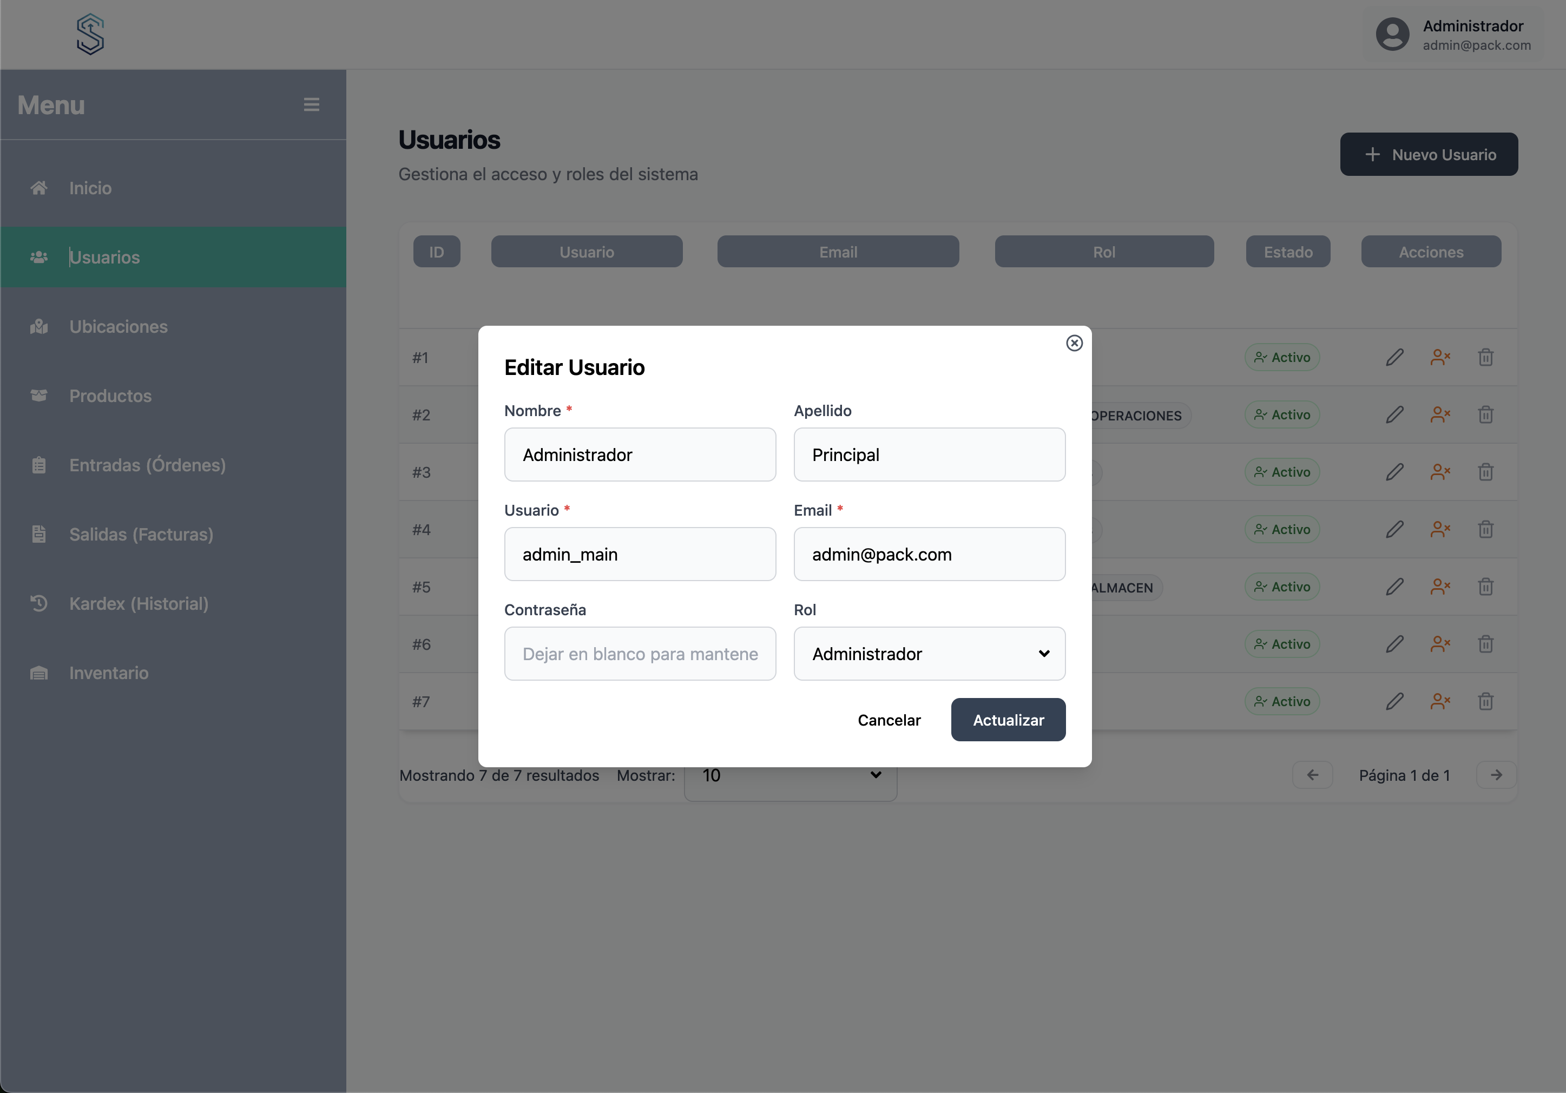The width and height of the screenshot is (1566, 1093).
Task: Open the Rol dropdown in dialog
Action: [929, 654]
